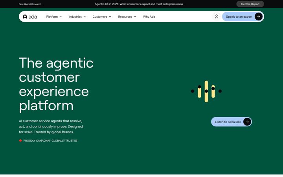Image resolution: width=283 pixels, height=177 pixels.
Task: Click the red maple leaf icon
Action: (20, 140)
